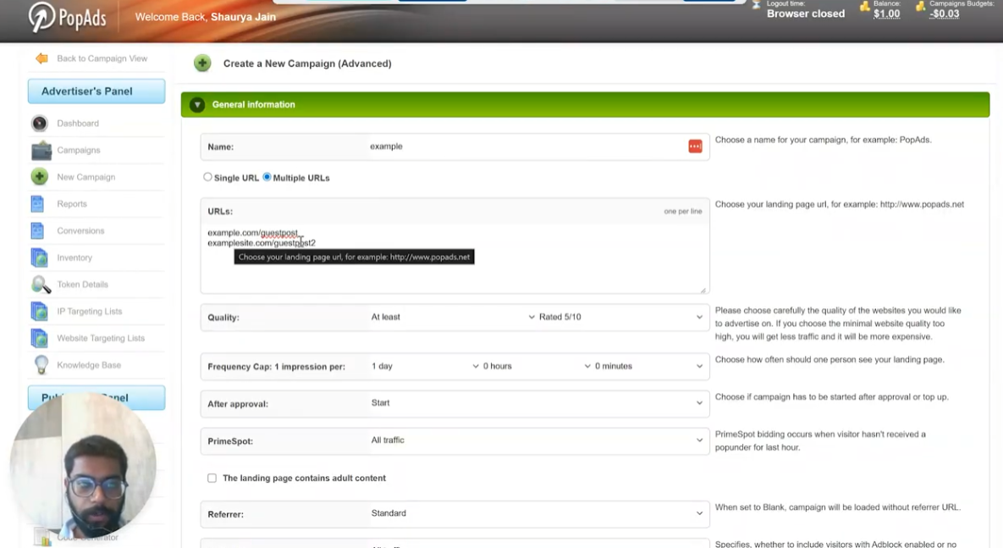Open the PrimeSpot traffic dropdown

coord(537,440)
